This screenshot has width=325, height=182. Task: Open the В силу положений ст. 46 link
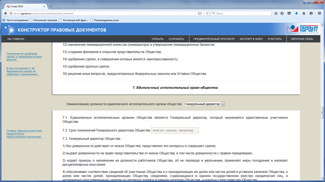[x=23, y=71]
